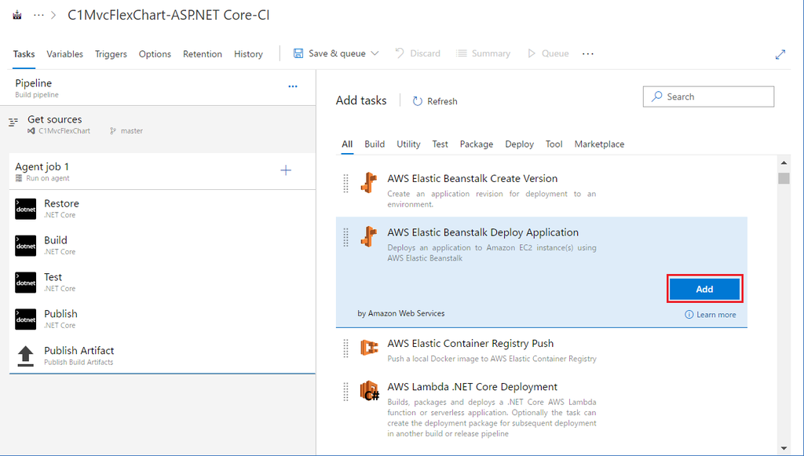Click the Refresh circular arrow icon

(418, 101)
